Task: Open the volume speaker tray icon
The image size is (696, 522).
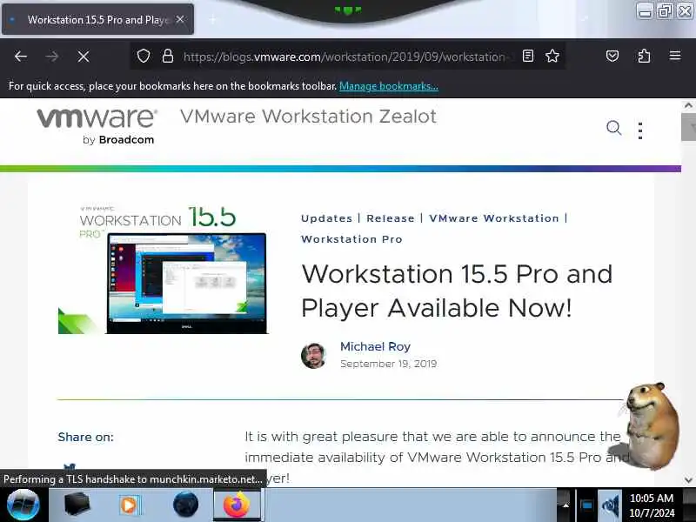Action: [610, 505]
